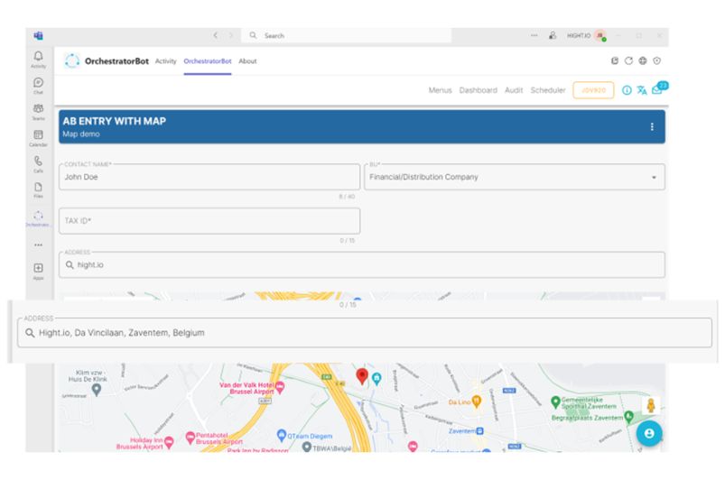Click the enlarged address field for Zaventem

coord(365,333)
